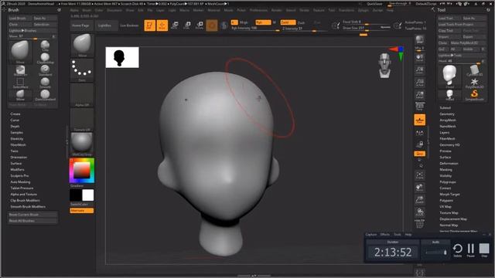The width and height of the screenshot is (495, 278).
Task: Toggle the Rgb channel button
Action: [x=263, y=22]
